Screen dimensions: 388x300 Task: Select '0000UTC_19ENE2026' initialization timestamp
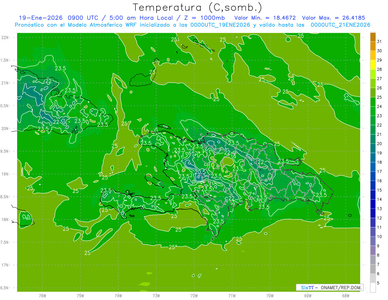pyautogui.click(x=220, y=25)
